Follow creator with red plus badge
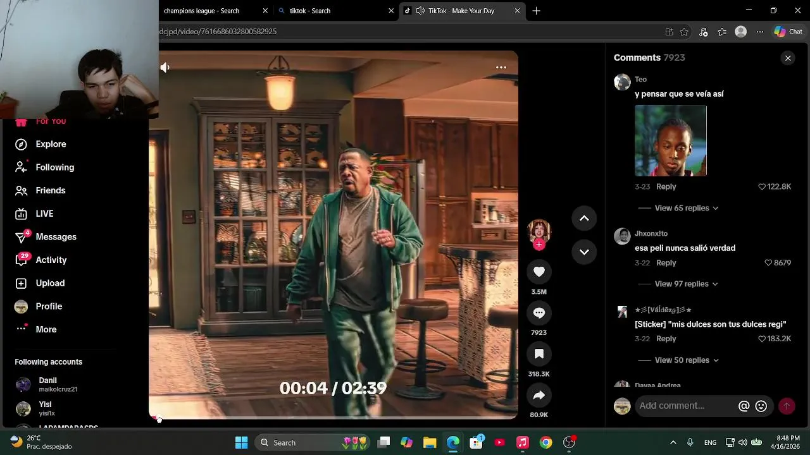The width and height of the screenshot is (810, 455). [539, 245]
